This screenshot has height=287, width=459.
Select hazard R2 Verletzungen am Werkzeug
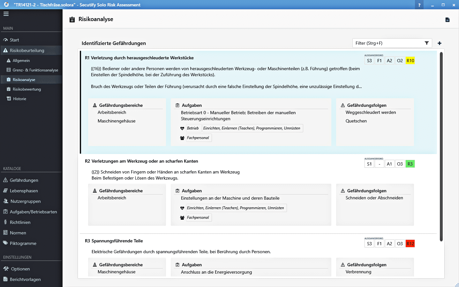141,161
